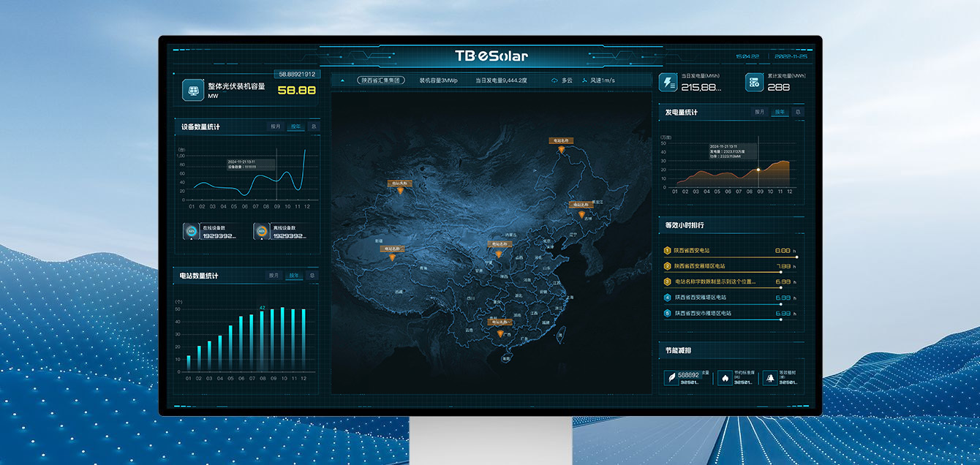Click the wind speed fan icon
The image size is (980, 465).
tap(584, 80)
